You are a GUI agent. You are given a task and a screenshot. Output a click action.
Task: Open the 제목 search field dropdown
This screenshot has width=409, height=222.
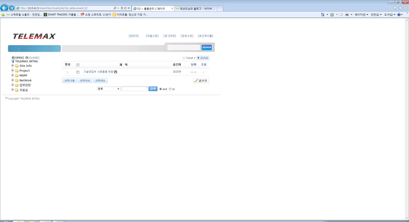point(108,89)
